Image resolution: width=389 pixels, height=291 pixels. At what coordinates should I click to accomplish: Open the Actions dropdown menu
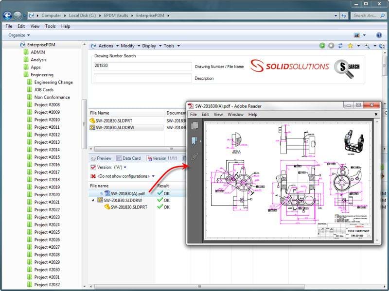[x=106, y=46]
